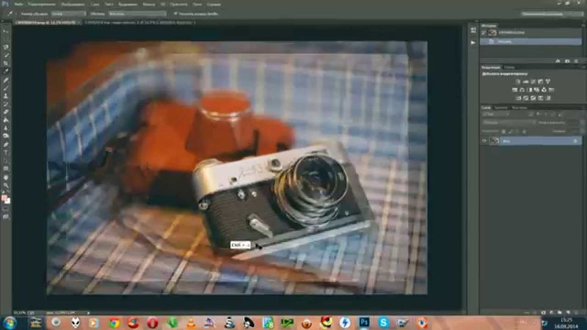
Task: Open the Sample layers dropdown
Action: tap(137, 14)
